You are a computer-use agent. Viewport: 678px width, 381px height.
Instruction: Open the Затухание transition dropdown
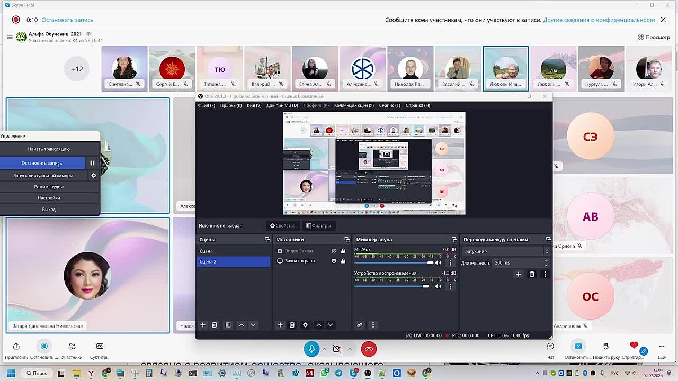click(x=506, y=251)
